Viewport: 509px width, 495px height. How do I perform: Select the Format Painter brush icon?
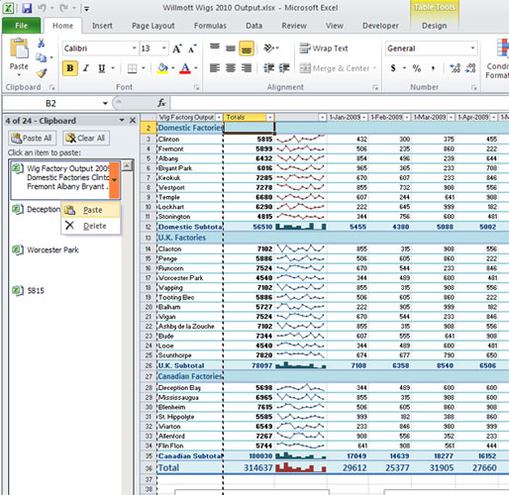tap(42, 72)
